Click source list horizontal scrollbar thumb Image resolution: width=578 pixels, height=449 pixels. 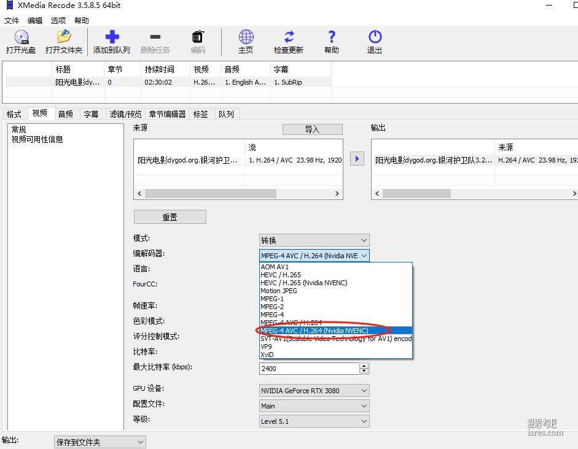tap(211, 194)
